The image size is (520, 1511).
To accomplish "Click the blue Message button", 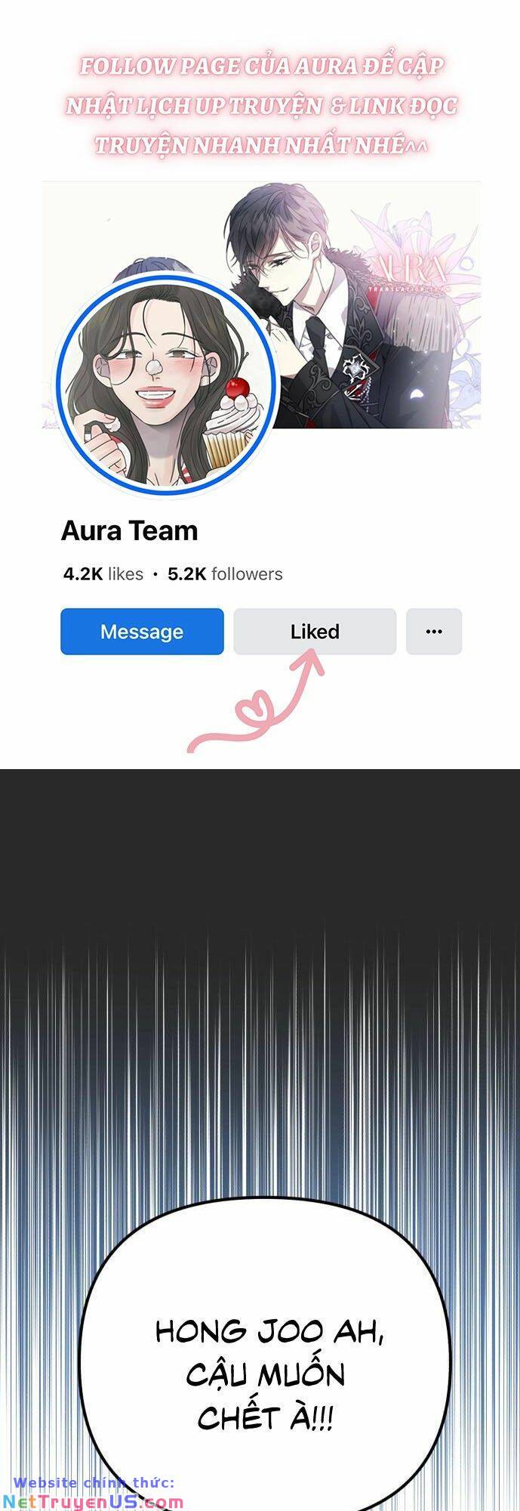I will (x=142, y=632).
